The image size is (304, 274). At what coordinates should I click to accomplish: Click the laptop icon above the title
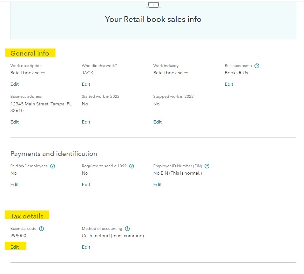(x=153, y=5)
